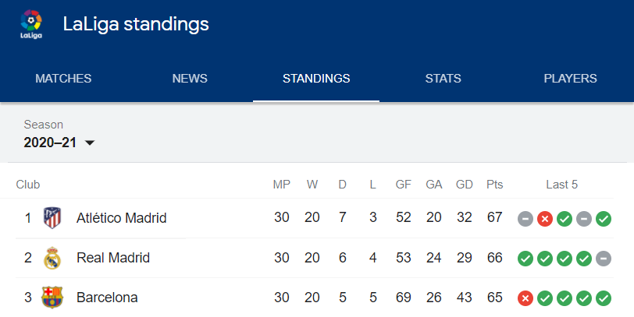Click Barcelona's red loss result icon
This screenshot has width=634, height=317.
click(x=525, y=298)
